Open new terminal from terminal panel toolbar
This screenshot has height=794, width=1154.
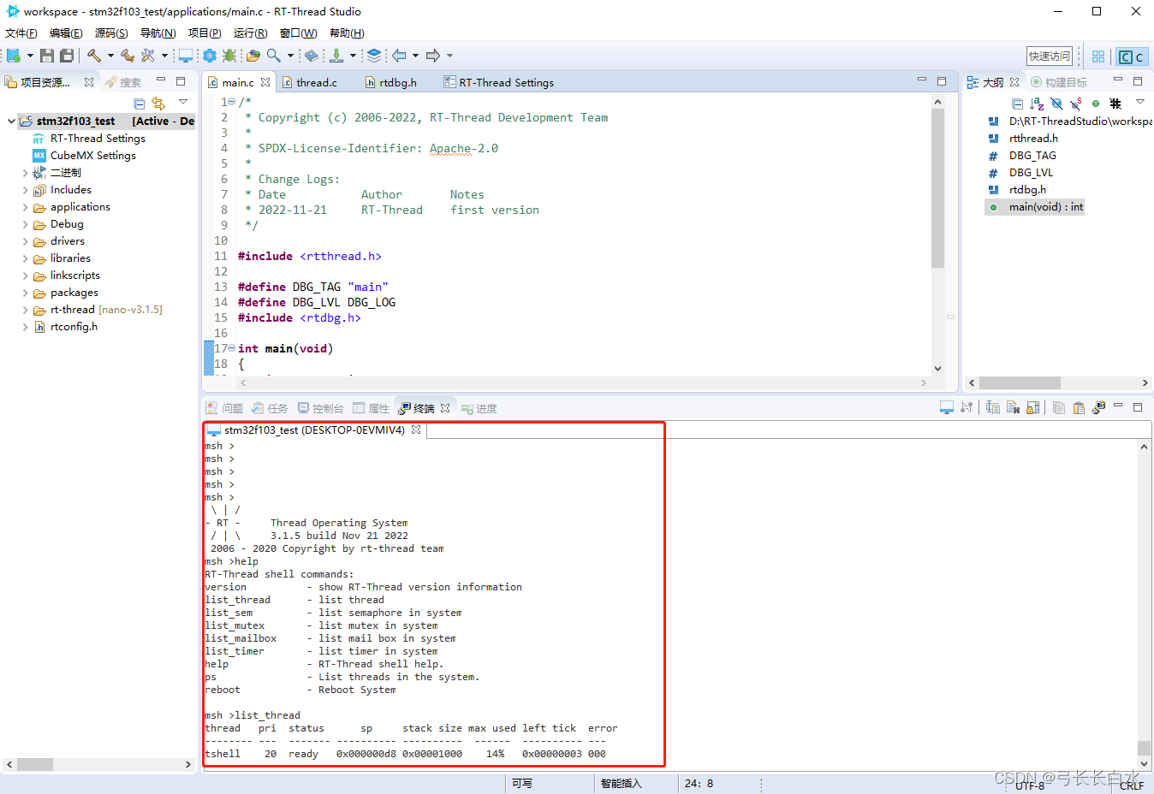tap(947, 408)
